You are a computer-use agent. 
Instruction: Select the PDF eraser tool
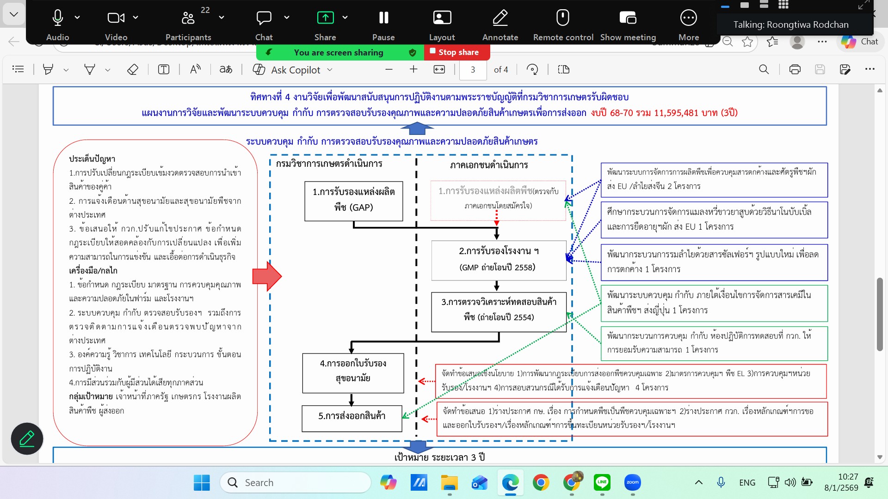tap(133, 70)
